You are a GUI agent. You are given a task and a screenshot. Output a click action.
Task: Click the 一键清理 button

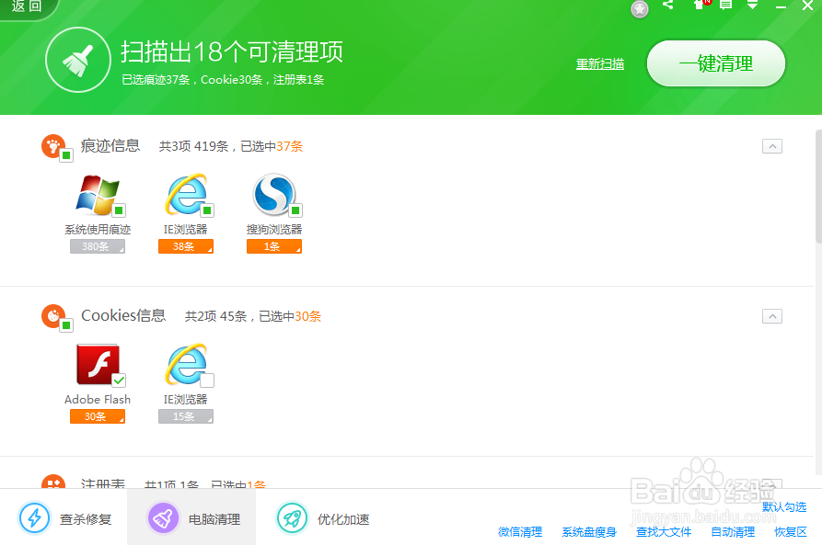(715, 63)
